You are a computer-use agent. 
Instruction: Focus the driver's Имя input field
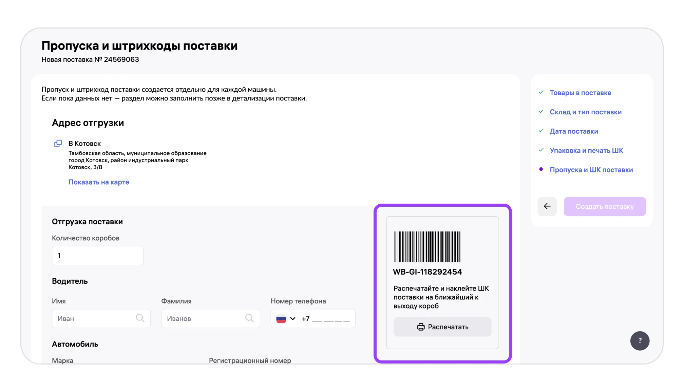tap(95, 318)
